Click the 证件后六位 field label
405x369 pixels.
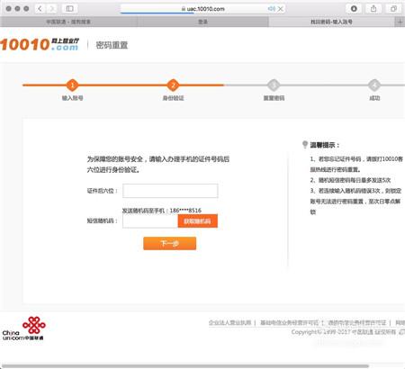click(x=103, y=191)
